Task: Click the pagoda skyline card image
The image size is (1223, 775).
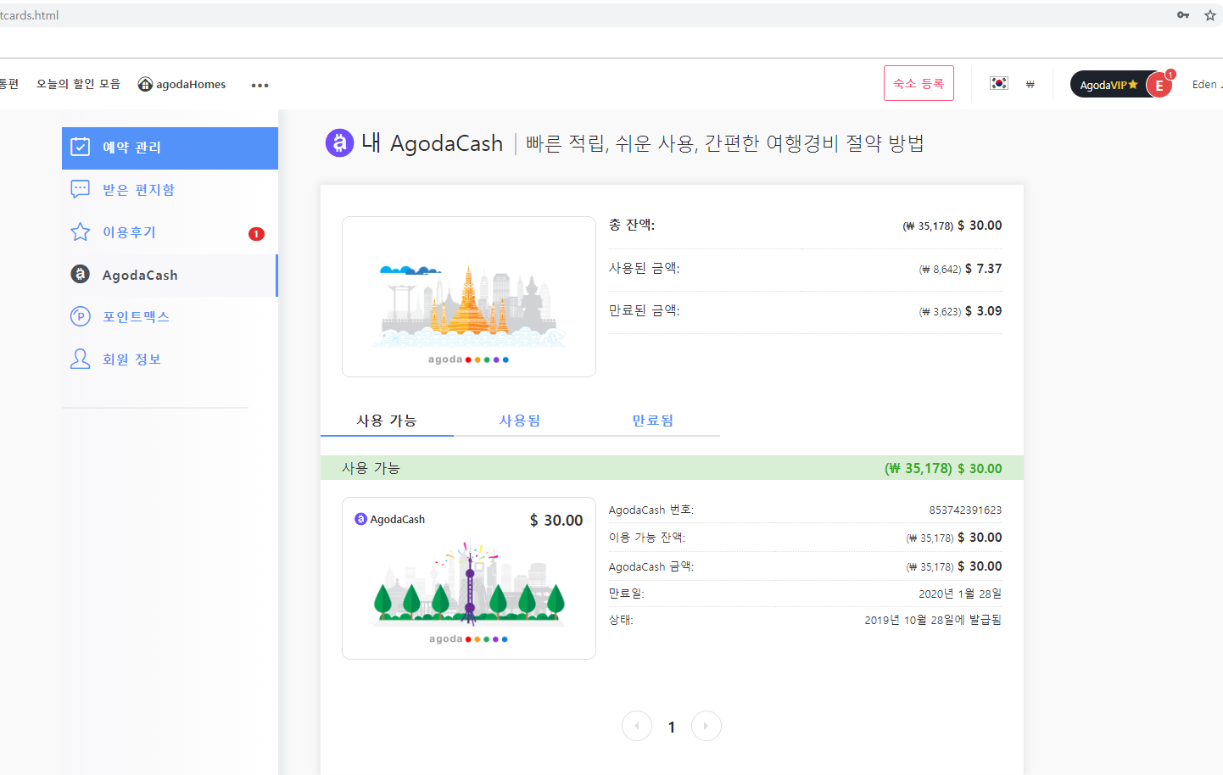Action: click(x=469, y=297)
